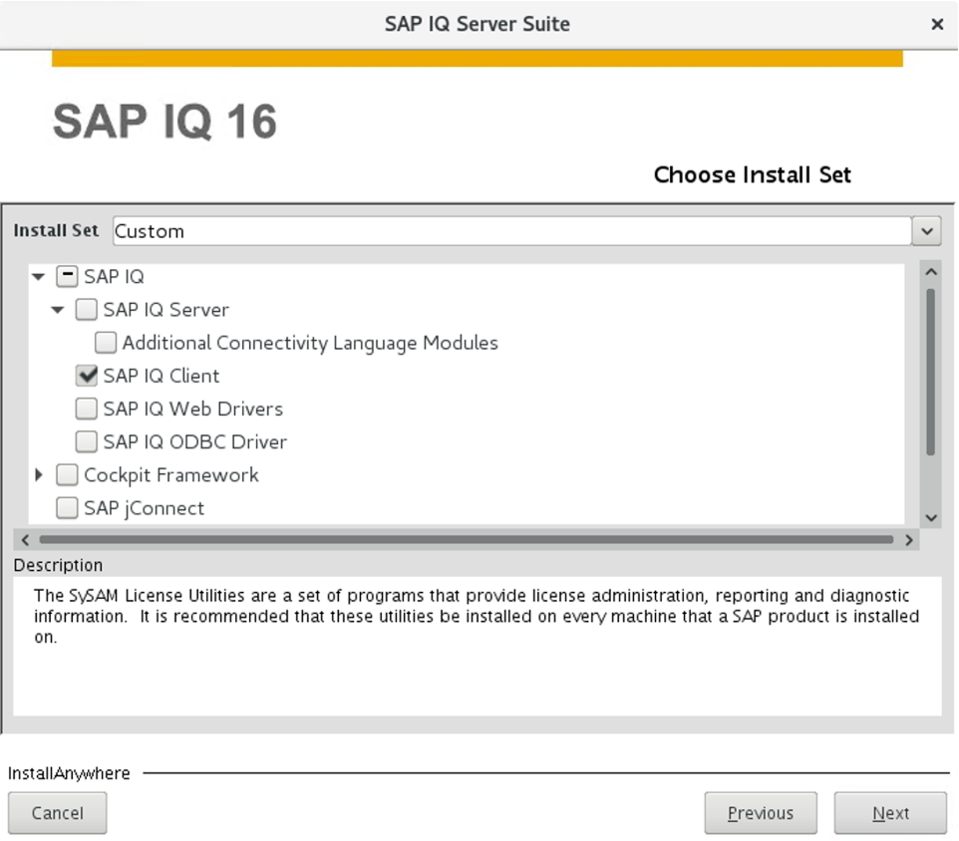Click Next to continue installation
This screenshot has width=959, height=841.
pyautogui.click(x=889, y=812)
